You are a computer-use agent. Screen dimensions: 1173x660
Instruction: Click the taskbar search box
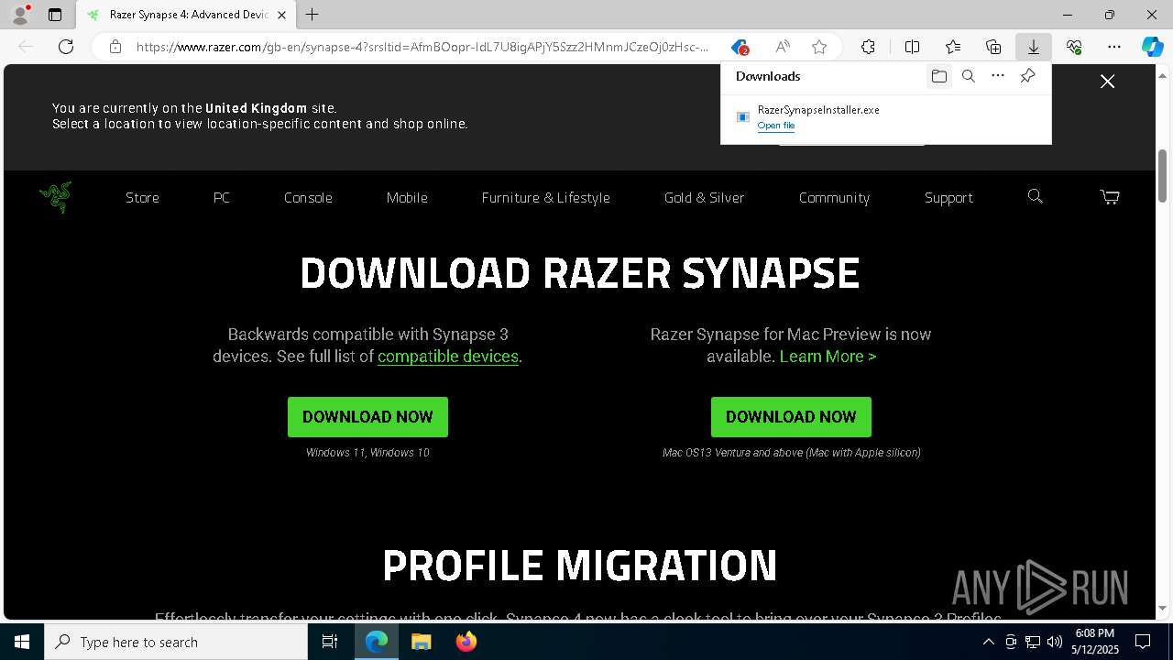(176, 642)
